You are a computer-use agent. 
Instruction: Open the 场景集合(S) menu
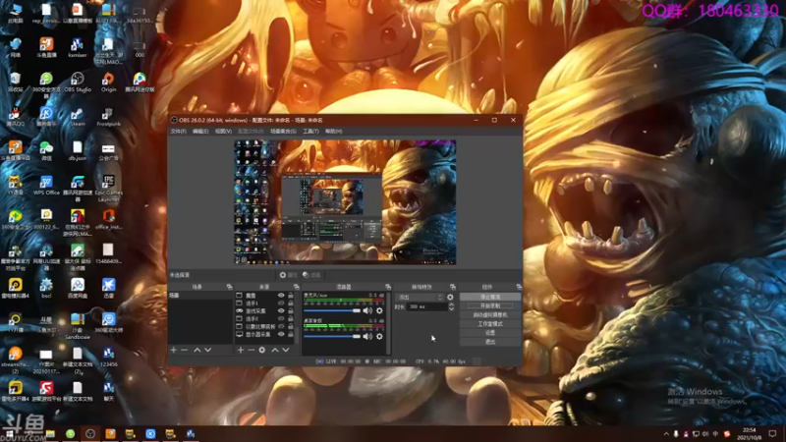coord(283,132)
